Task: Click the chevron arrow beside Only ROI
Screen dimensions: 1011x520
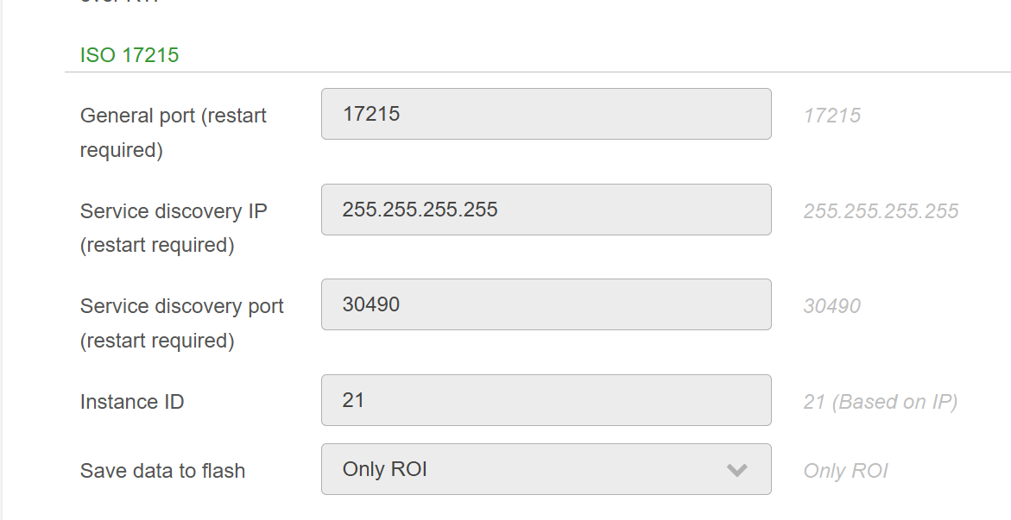Action: coord(736,470)
